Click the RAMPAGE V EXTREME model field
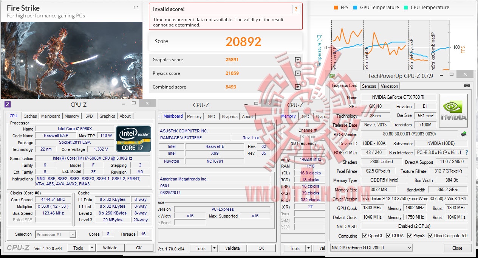The width and height of the screenshot is (478, 258). pos(194,138)
